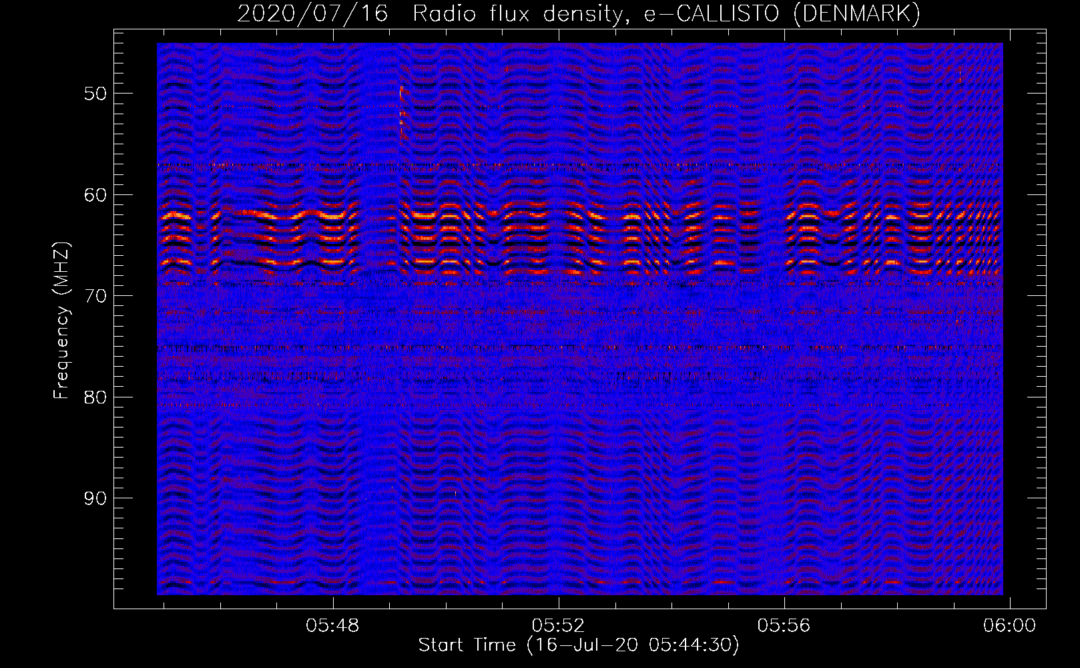
Task: Click the 60 frequency tick label
Action: click(x=95, y=195)
